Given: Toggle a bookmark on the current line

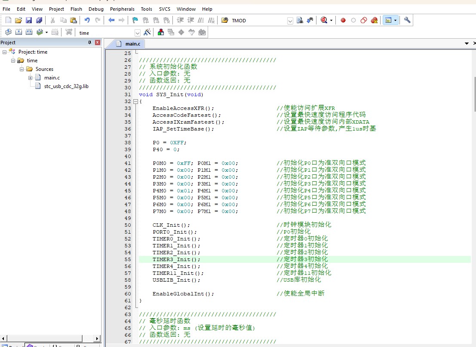Looking at the screenshot, I should 135,20.
